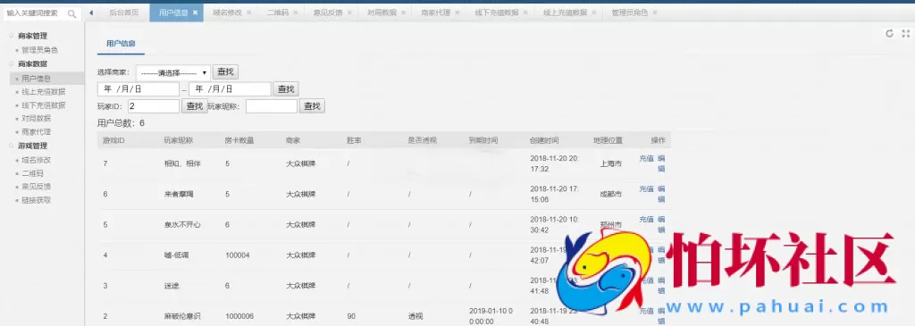Click 查找 next to 玩家ID field
This screenshot has width=915, height=326.
click(x=194, y=106)
